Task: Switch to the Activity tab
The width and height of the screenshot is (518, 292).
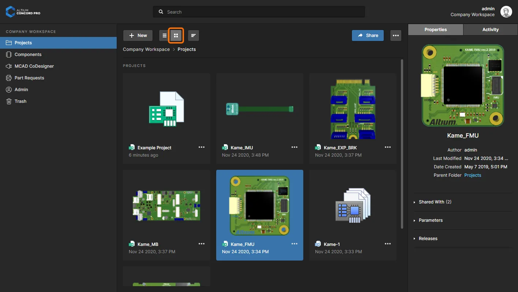Action: tap(491, 30)
